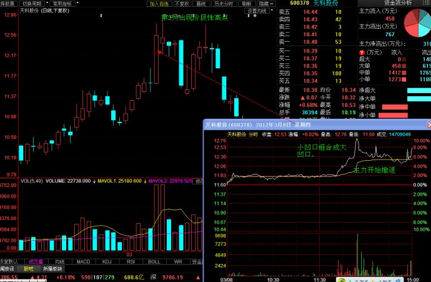Click stock code 600378 in quote header

point(300,3)
